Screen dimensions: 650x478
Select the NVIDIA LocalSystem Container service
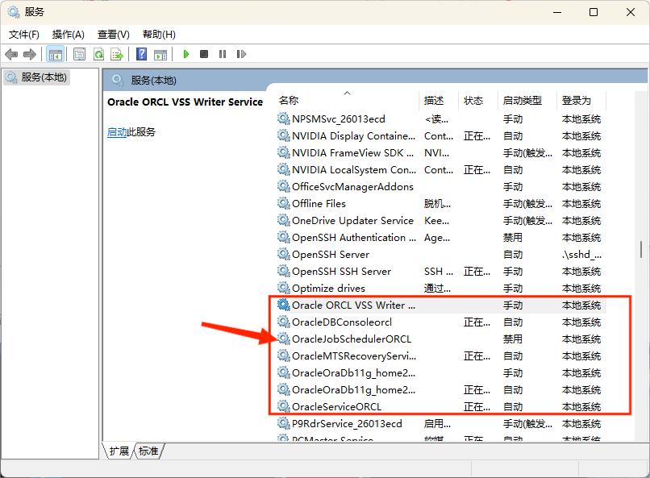coord(441,170)
